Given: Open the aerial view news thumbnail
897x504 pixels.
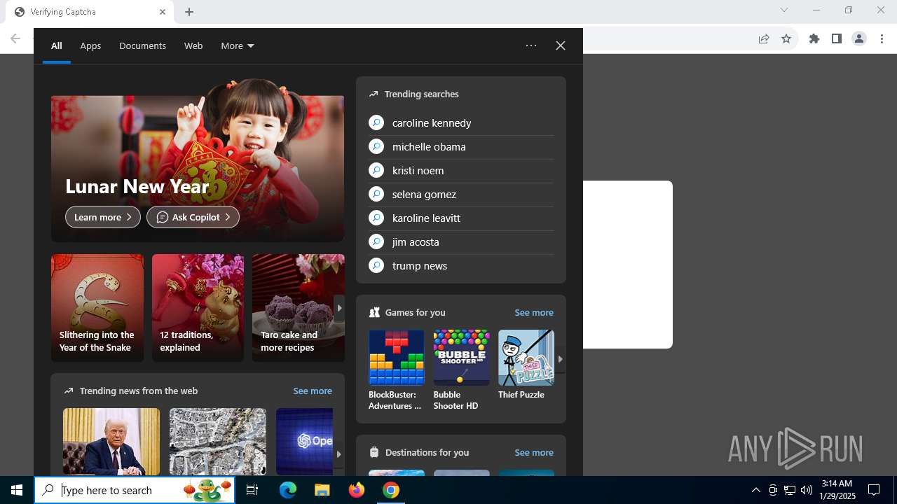Looking at the screenshot, I should coord(218,442).
